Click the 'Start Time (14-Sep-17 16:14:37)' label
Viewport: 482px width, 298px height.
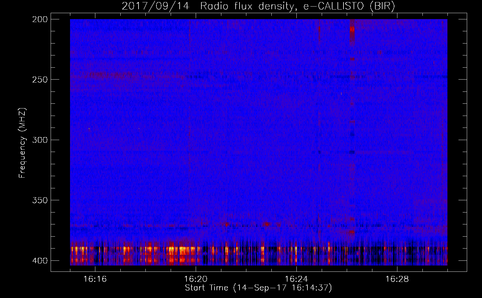tap(258, 288)
